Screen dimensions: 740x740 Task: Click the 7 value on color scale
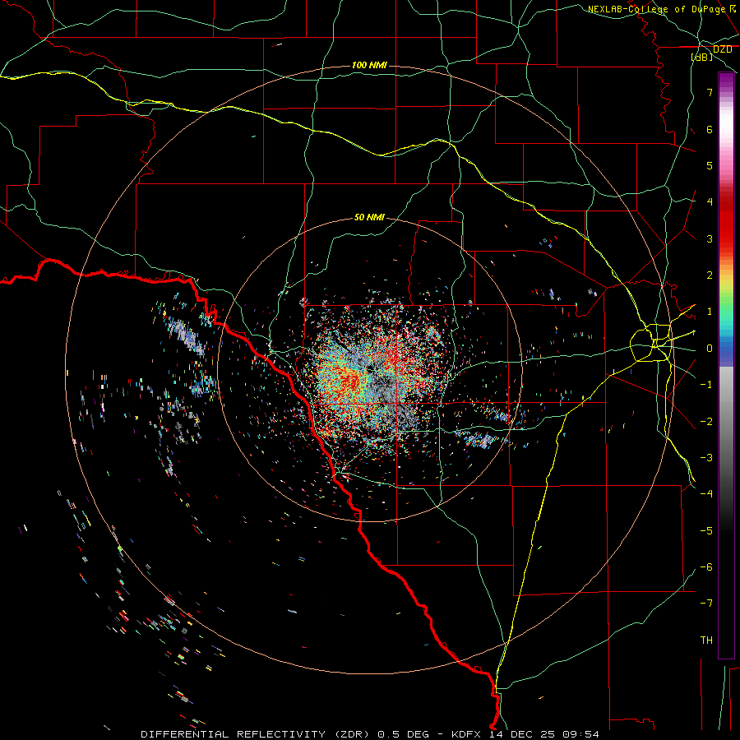coord(710,92)
